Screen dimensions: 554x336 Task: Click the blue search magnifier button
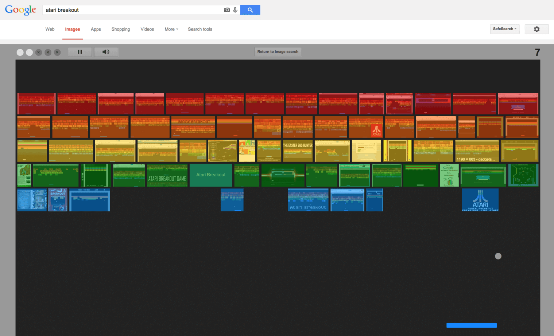[x=250, y=10]
